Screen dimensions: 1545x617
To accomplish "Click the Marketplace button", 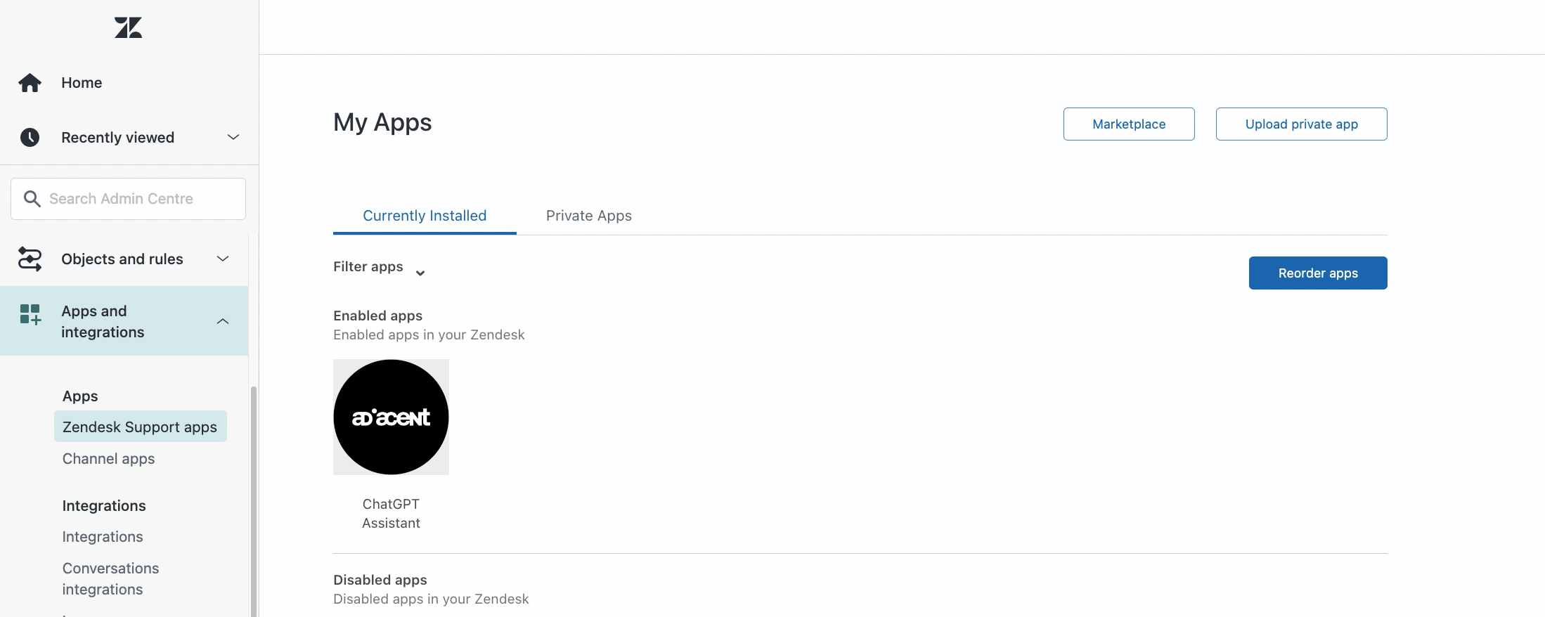I will 1128,124.
